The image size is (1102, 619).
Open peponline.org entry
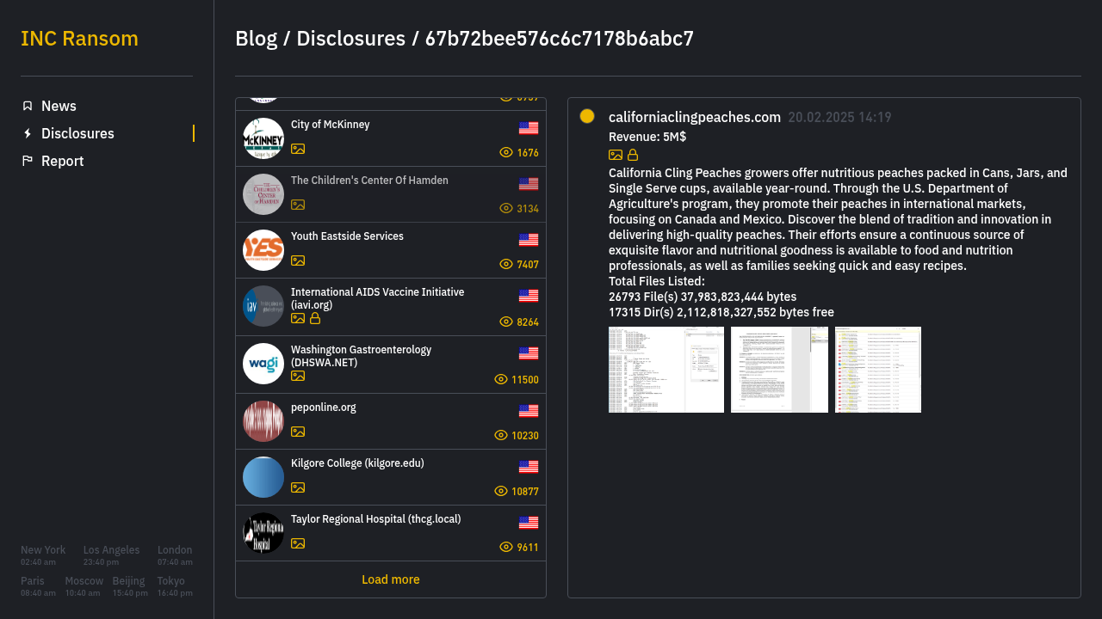[x=391, y=421]
